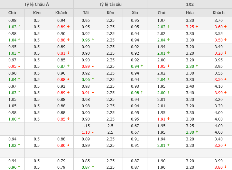Viewport: 232px width, 170px height.
Task: Select the Tỷ lệ tài xiu header
Action: [110, 4]
